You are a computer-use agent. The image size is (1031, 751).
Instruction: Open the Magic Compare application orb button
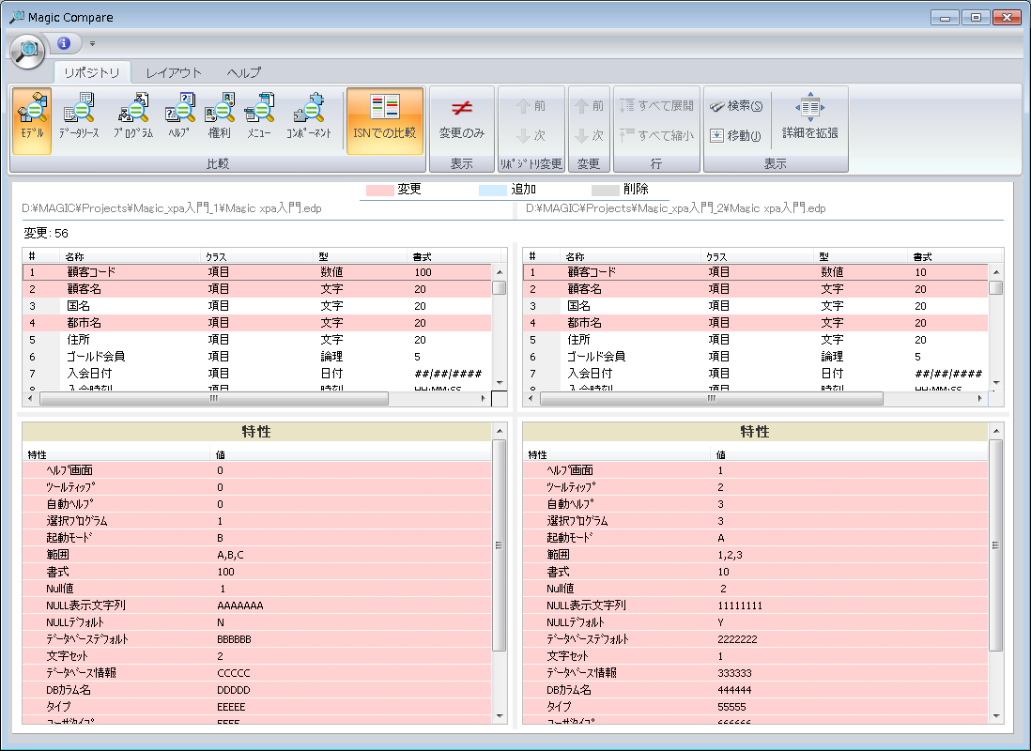click(x=27, y=50)
